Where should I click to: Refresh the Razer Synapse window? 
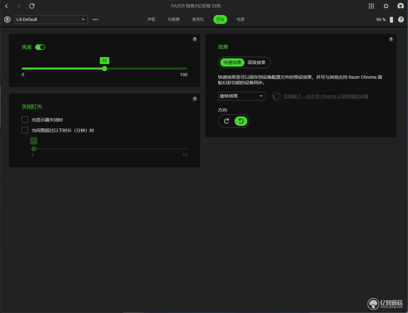pos(32,6)
